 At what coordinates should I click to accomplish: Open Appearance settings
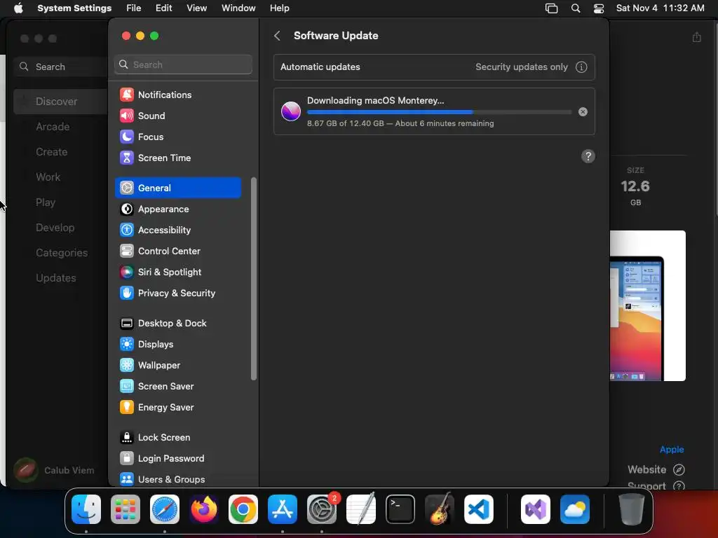[x=177, y=209]
